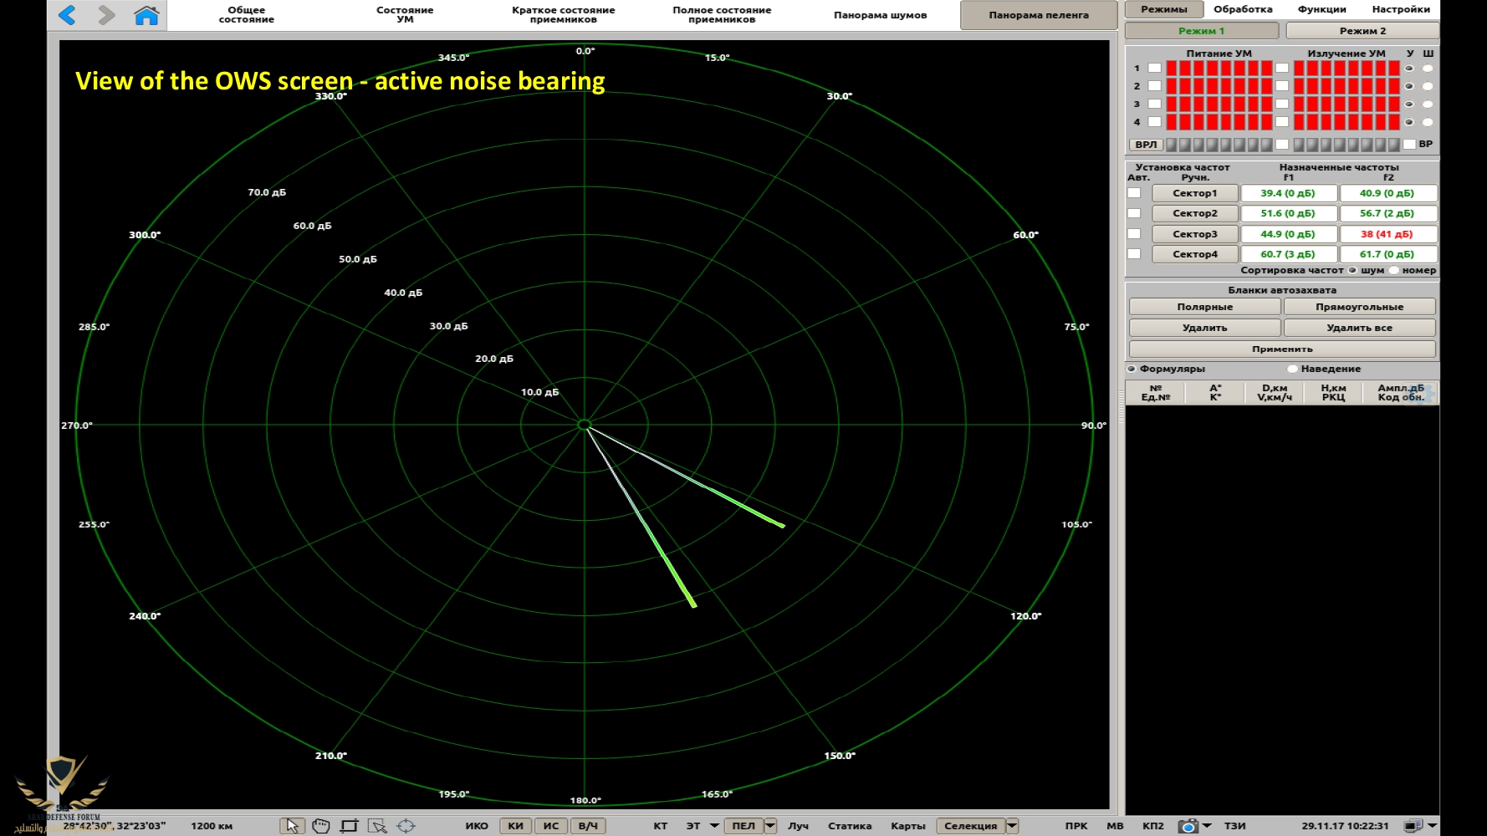
Task: Click the Полярные blank button
Action: (1205, 307)
